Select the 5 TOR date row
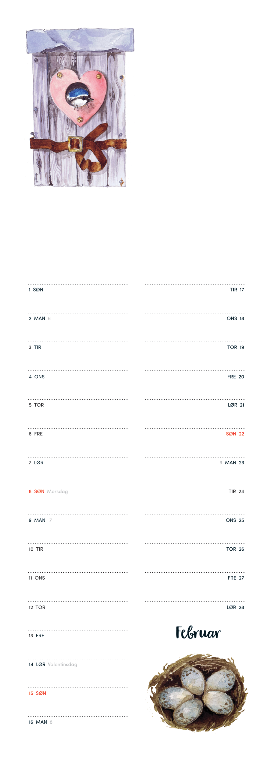The width and height of the screenshot is (273, 757). 36,405
